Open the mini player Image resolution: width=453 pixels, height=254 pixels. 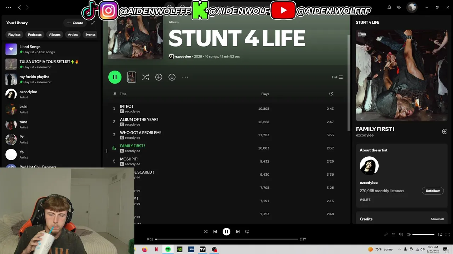[x=440, y=235]
